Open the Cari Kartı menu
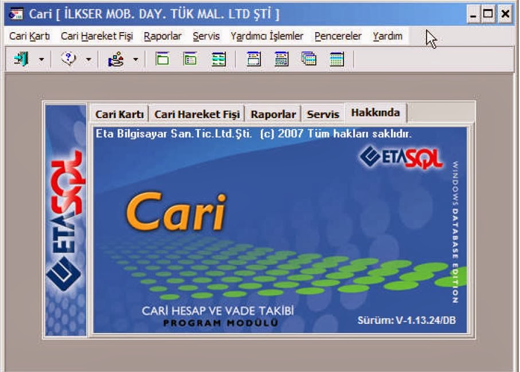Screen dimensions: 520x372 click(29, 36)
